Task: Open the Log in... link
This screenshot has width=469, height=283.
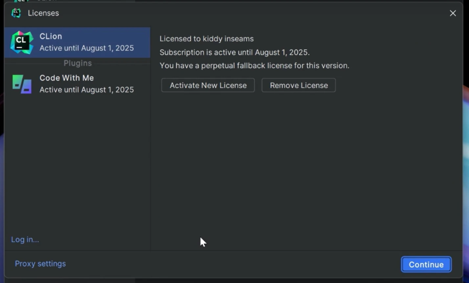Action: 25,240
